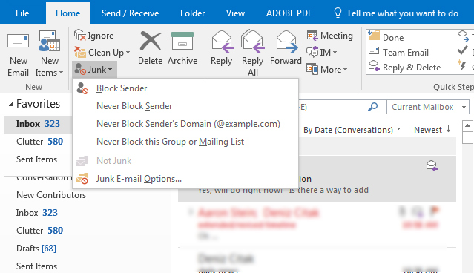
Task: Click the Ignore conversation button
Action: tap(94, 36)
